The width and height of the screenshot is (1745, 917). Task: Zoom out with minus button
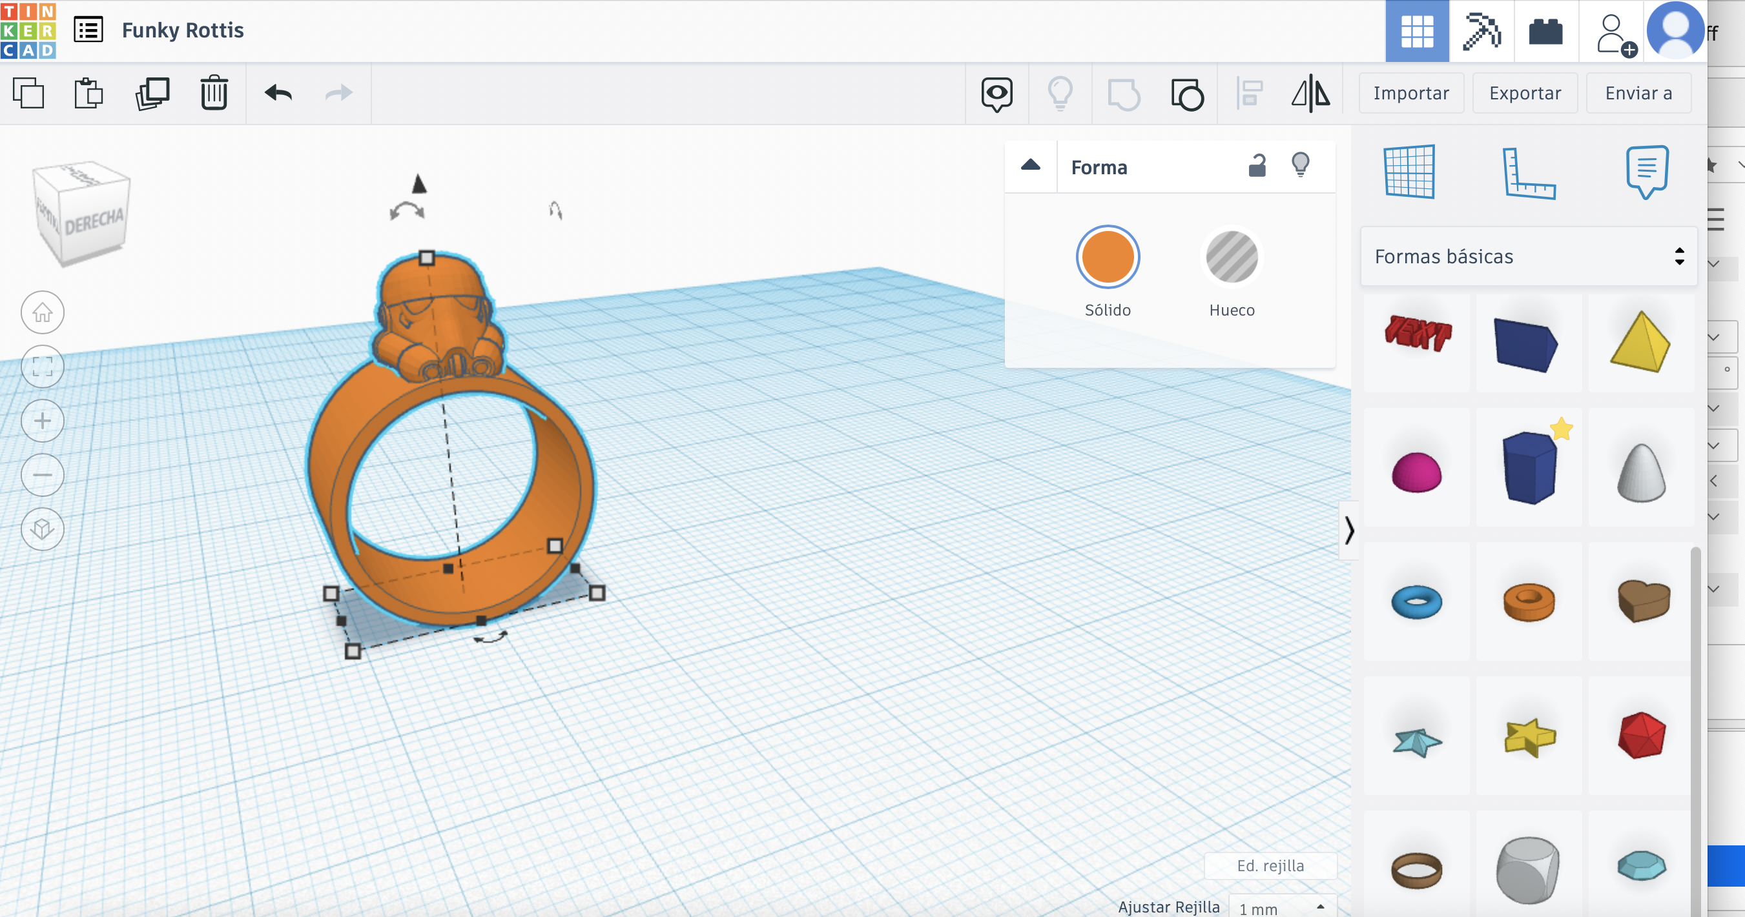click(43, 475)
